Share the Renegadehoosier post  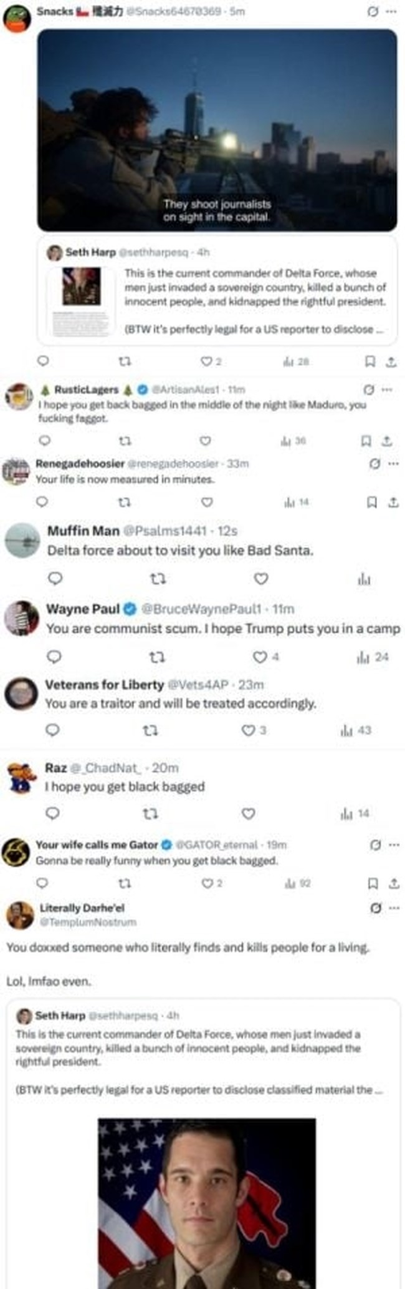coord(393,502)
